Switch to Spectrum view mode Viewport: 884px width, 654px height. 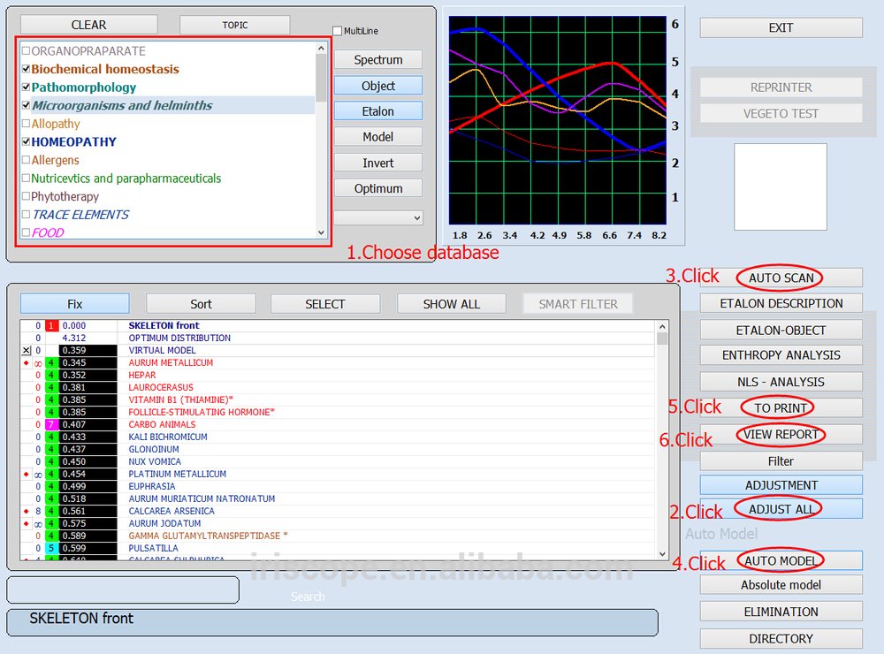377,59
